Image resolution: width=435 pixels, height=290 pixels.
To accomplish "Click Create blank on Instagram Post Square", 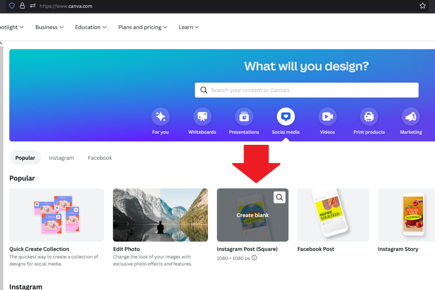I will pos(253,215).
